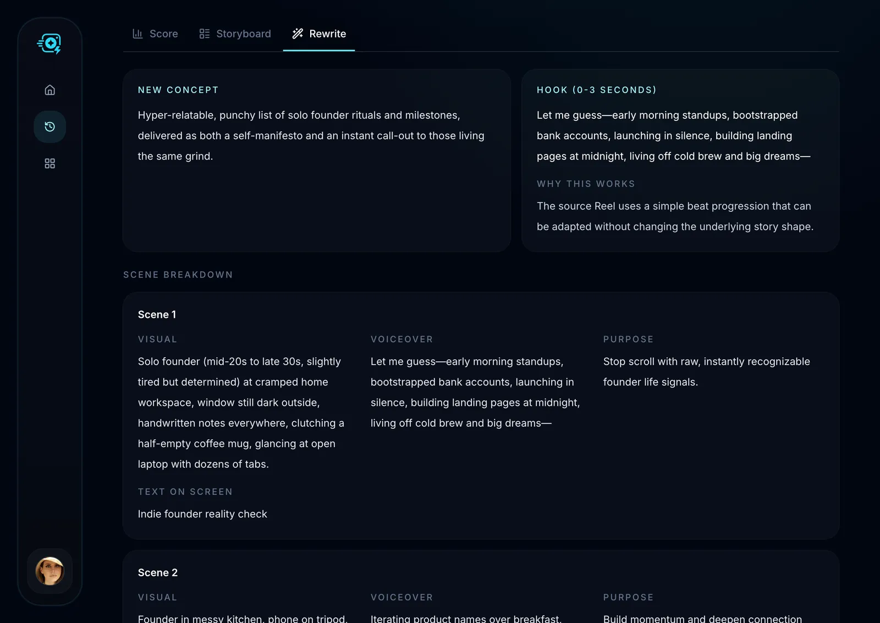
Task: Click the Hook (0-3 seconds) heading
Action: (596, 90)
